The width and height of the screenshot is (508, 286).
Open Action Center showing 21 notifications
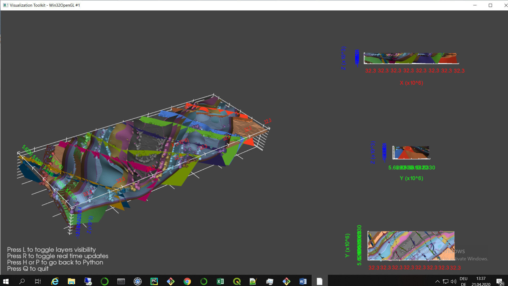coord(500,281)
